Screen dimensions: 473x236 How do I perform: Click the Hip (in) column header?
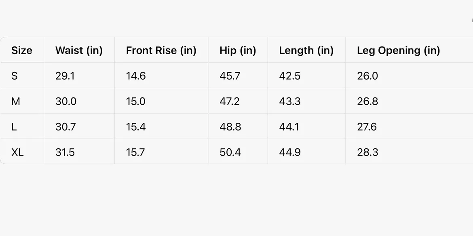(238, 51)
